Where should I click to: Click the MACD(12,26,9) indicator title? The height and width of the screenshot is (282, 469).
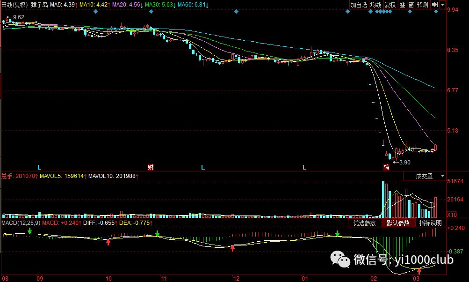(x=21, y=223)
